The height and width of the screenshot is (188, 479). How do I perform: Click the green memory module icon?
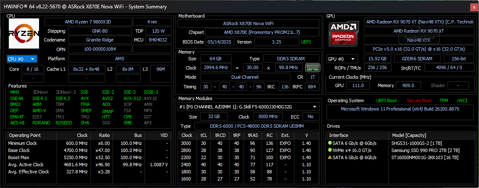click(312, 68)
